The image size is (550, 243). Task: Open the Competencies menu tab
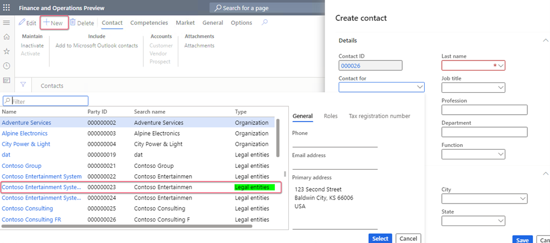pyautogui.click(x=149, y=23)
